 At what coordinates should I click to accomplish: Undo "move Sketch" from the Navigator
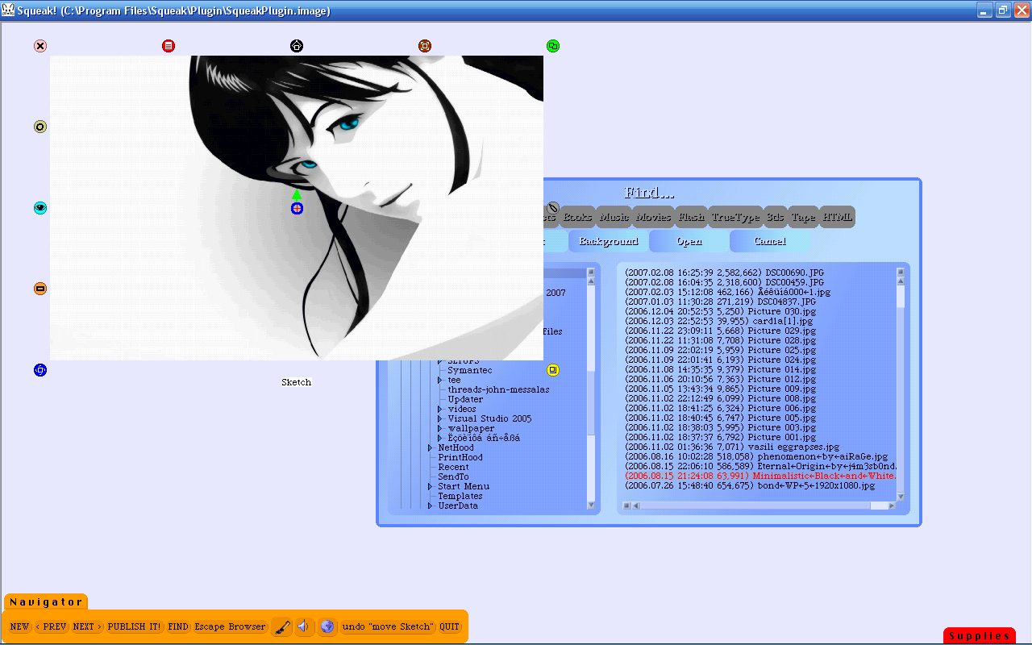(x=389, y=626)
